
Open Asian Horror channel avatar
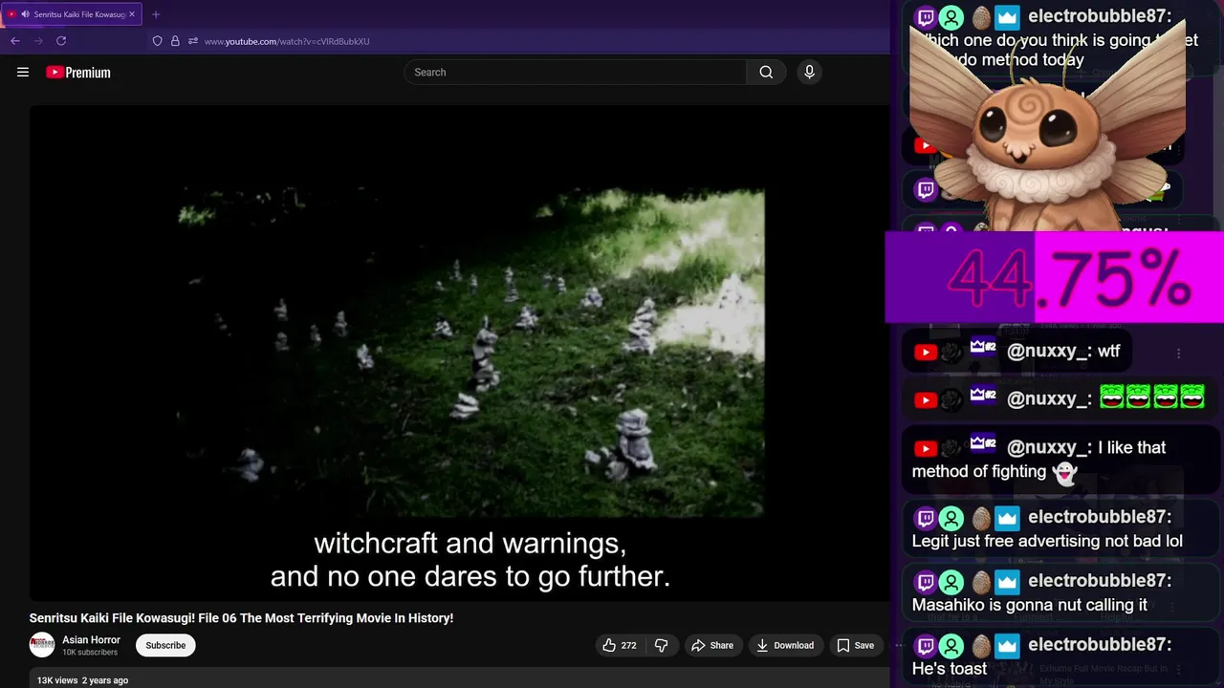pos(42,645)
